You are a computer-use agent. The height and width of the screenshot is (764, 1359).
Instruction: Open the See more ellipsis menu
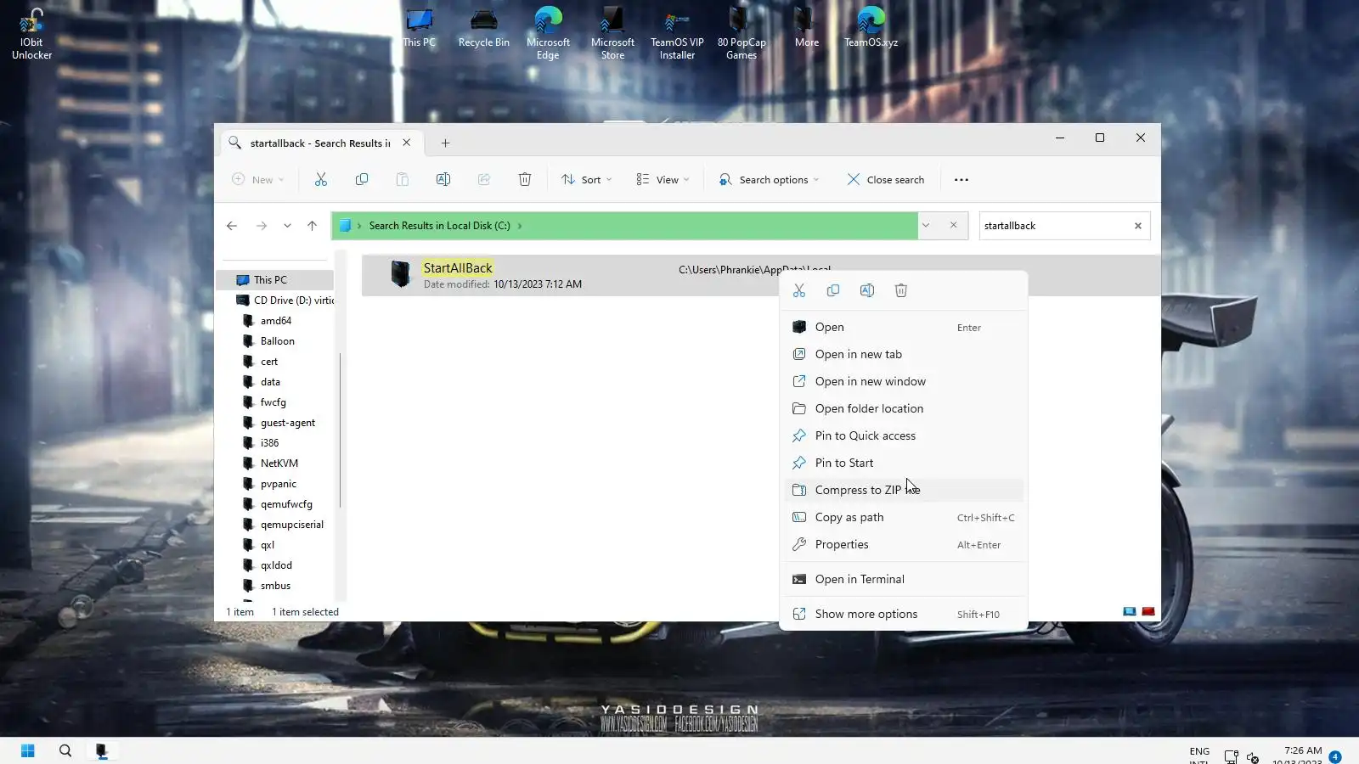tap(961, 179)
